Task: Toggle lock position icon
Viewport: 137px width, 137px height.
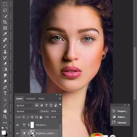Action: [x=32, y=117]
